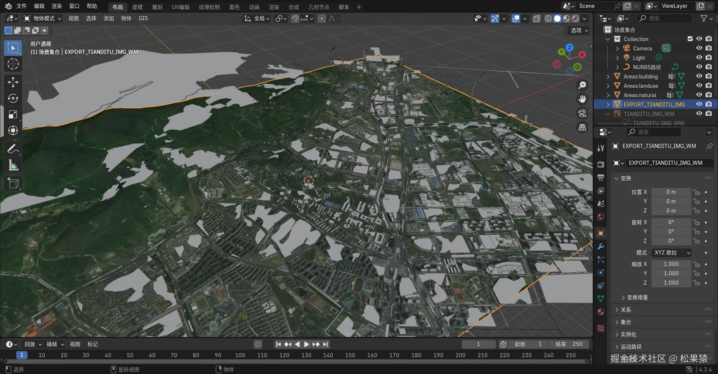The image size is (718, 374).
Task: Select the Move tool in left toolbar
Action: click(x=13, y=82)
